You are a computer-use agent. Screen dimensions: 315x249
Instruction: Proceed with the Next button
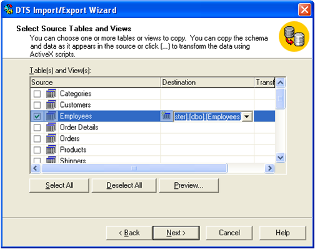(x=176, y=233)
